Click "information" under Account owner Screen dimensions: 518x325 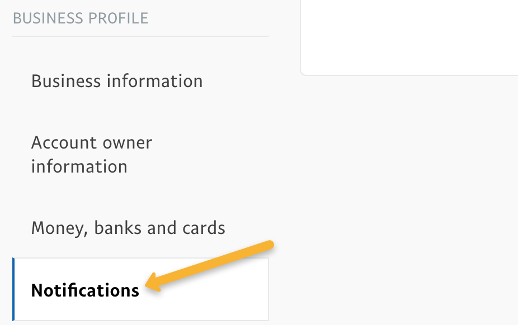pyautogui.click(x=79, y=166)
